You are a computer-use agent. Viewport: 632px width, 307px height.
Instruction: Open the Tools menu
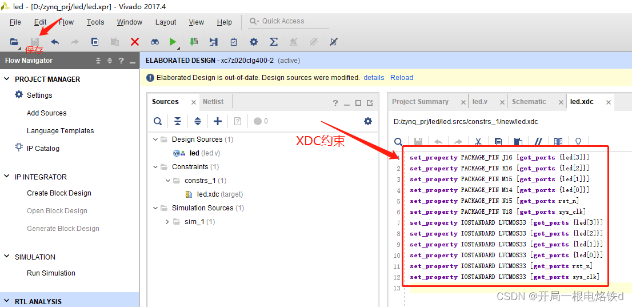95,22
